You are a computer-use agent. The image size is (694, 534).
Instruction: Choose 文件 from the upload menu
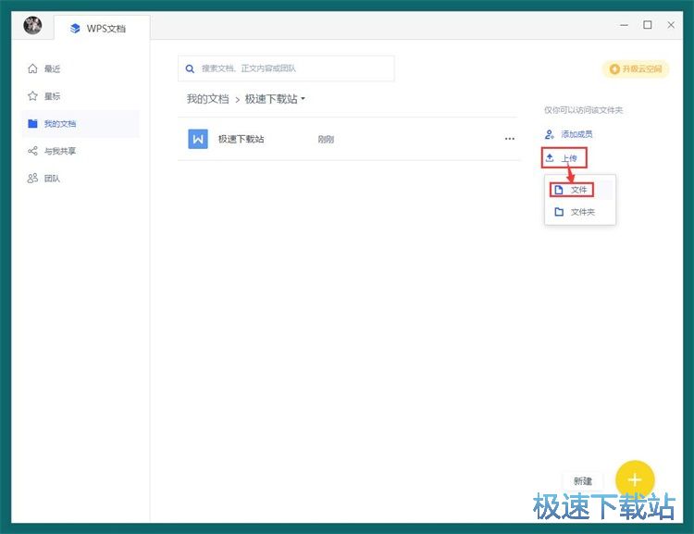point(580,190)
